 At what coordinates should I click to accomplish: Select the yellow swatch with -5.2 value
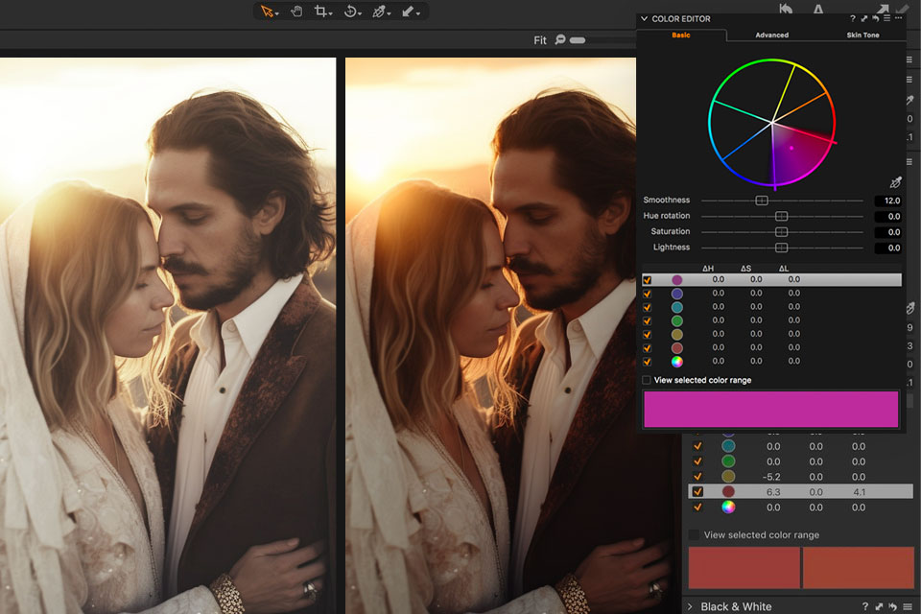click(728, 476)
